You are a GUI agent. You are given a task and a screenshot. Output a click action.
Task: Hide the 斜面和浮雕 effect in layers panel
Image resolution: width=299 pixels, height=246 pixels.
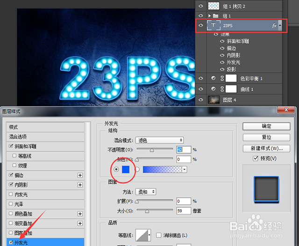coord(222,41)
